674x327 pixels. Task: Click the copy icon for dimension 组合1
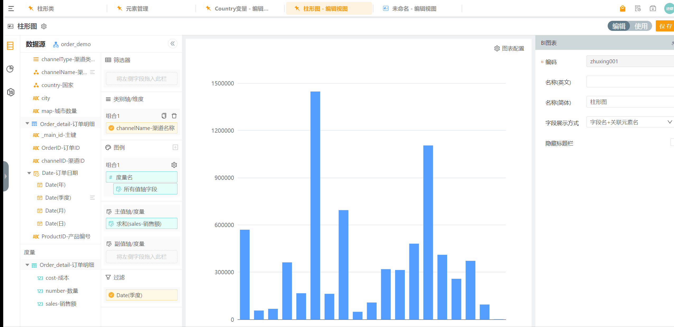pos(164,116)
